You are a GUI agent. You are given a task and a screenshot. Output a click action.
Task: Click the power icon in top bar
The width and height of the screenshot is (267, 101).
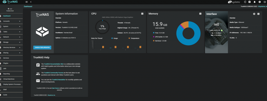pyautogui.click(x=265, y=2)
